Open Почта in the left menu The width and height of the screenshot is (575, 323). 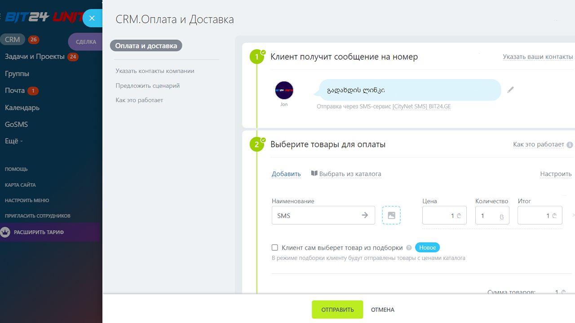click(x=15, y=91)
